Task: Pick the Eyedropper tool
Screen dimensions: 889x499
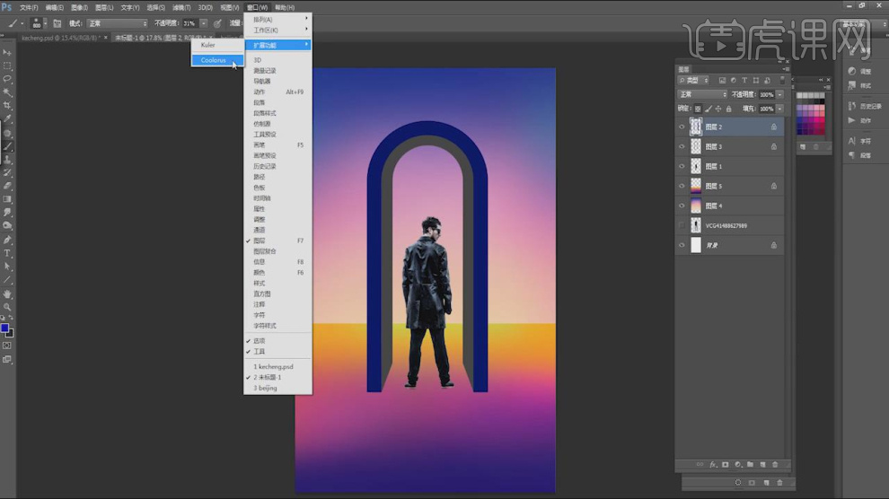Action: (7, 119)
